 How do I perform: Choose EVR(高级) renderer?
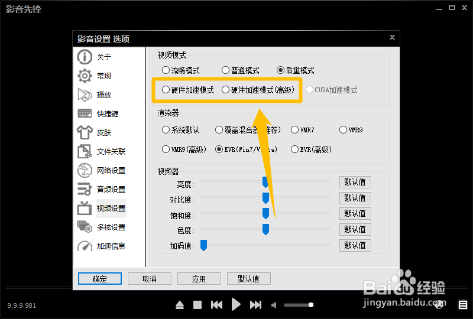pos(312,149)
